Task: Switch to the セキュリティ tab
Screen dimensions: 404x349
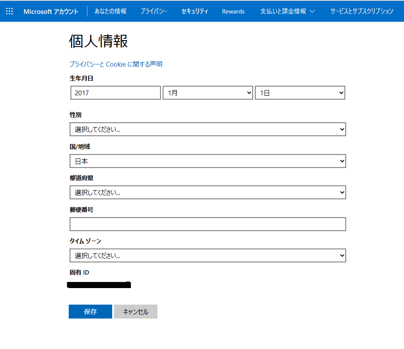Action: pos(194,11)
